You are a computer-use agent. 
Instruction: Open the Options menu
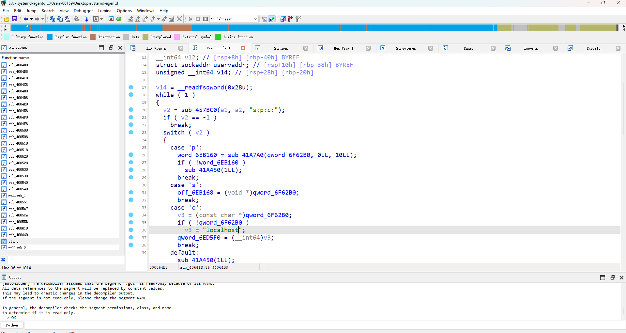(124, 10)
